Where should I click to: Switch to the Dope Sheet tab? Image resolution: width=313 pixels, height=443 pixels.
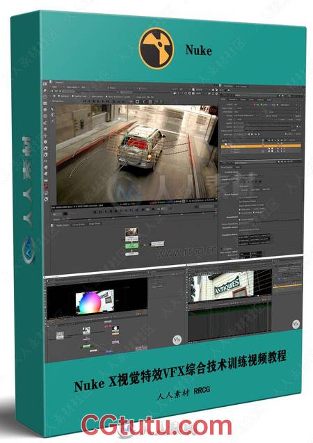pos(95,224)
